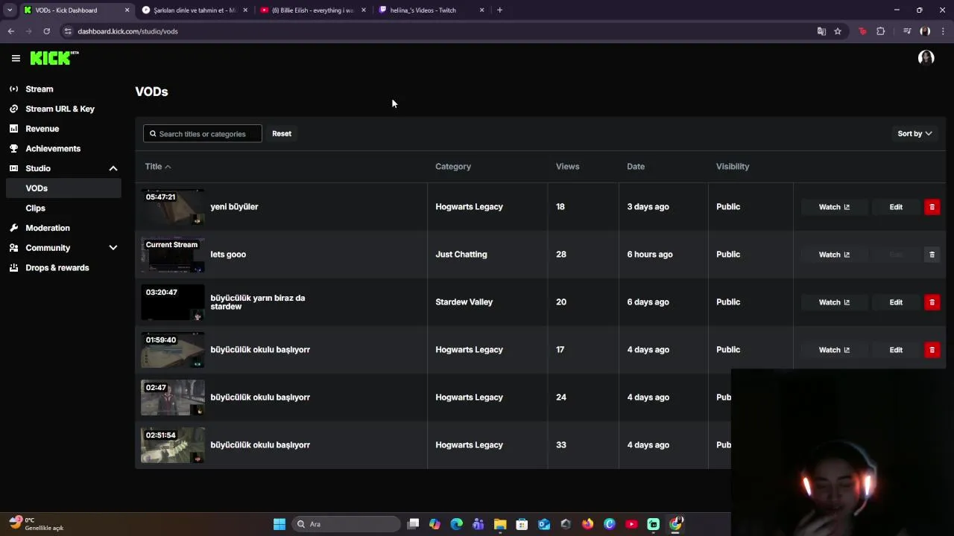
Task: Open File Explorer from the taskbar
Action: (x=500, y=524)
